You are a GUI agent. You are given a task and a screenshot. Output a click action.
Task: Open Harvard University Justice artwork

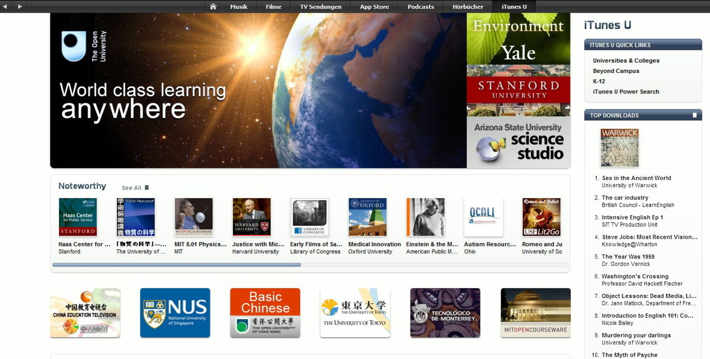tap(251, 217)
